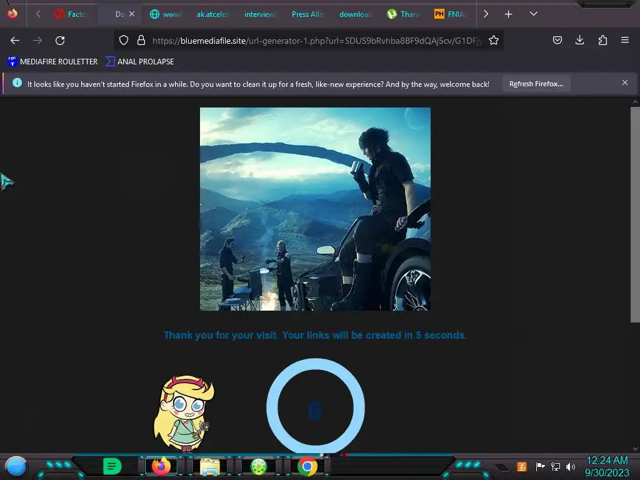Open the green notes app in taskbar
640x480 pixels.
click(x=112, y=466)
